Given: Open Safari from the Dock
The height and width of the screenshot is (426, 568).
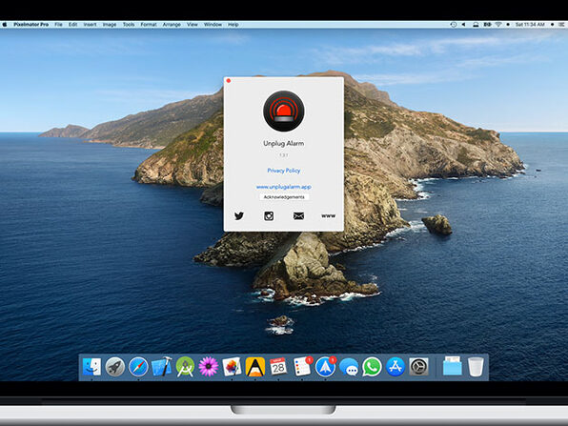Looking at the screenshot, I should pyautogui.click(x=138, y=367).
